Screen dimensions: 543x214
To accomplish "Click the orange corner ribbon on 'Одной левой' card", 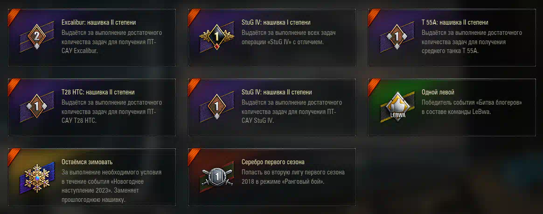I will coord(373,85).
